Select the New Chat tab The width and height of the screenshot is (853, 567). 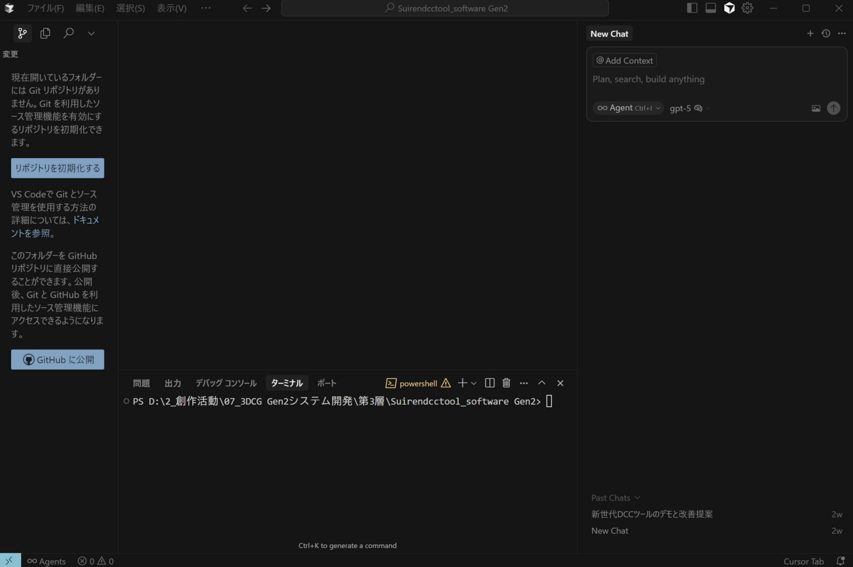pyautogui.click(x=609, y=34)
